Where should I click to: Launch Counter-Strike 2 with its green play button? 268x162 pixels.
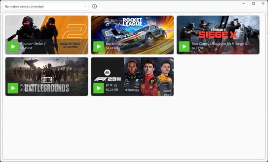click(13, 46)
